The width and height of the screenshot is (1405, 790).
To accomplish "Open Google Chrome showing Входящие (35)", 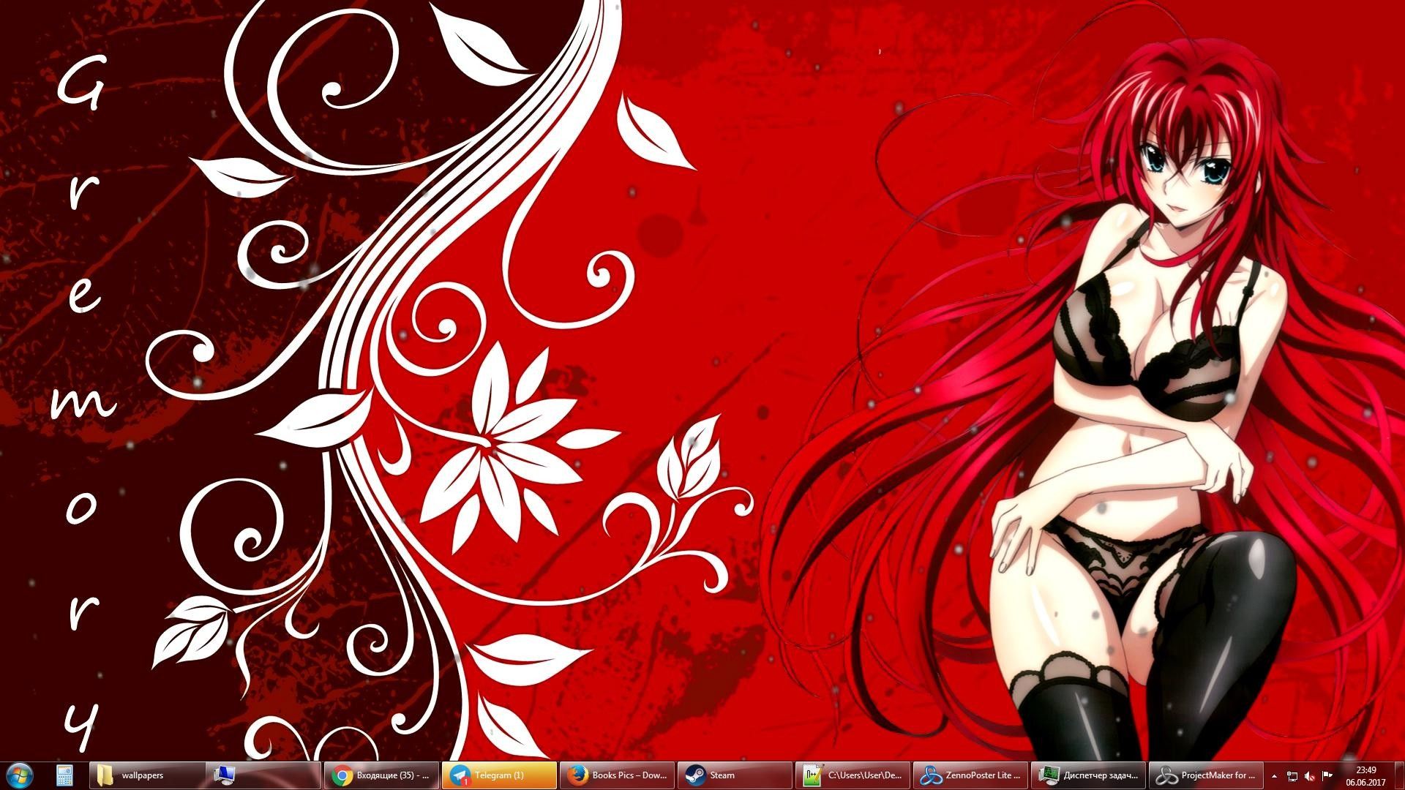I will pos(381,775).
